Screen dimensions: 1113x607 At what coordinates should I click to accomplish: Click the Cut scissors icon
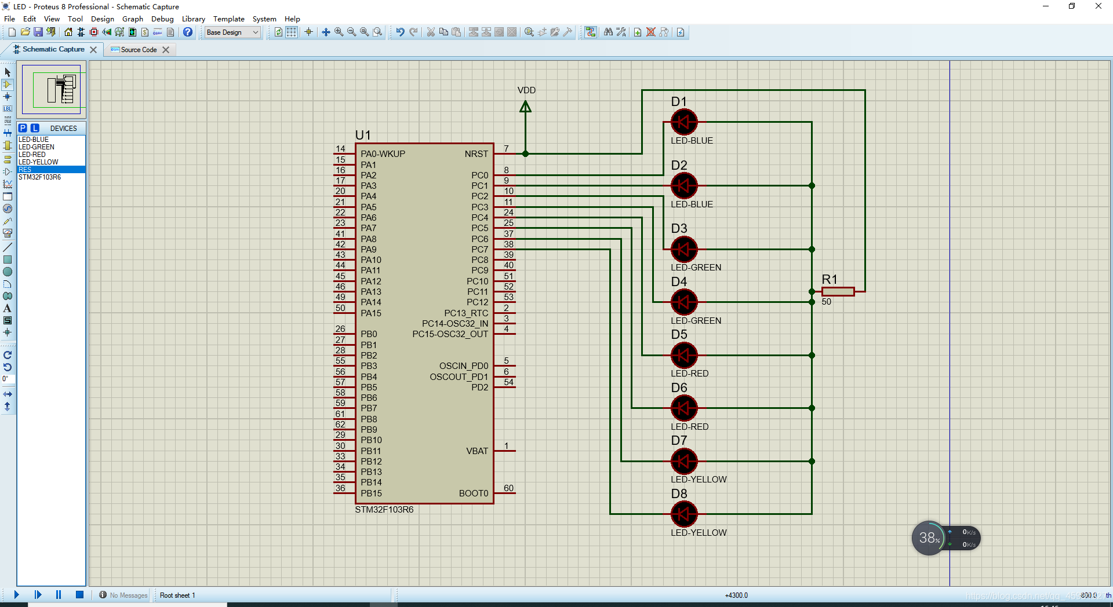(431, 32)
